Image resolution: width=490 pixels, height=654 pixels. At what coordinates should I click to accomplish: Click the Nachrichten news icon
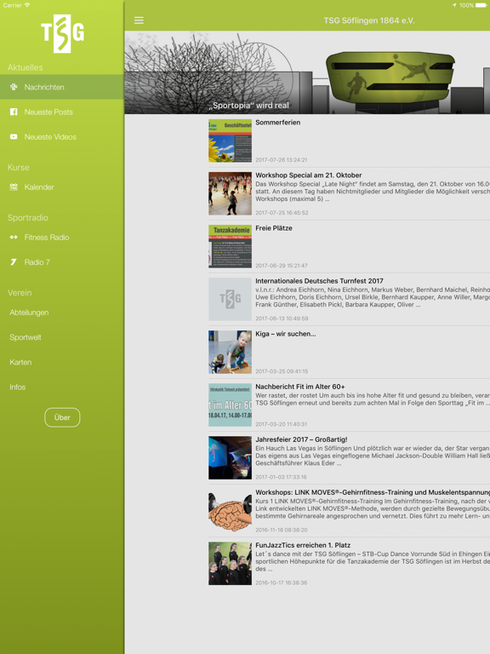coord(14,87)
